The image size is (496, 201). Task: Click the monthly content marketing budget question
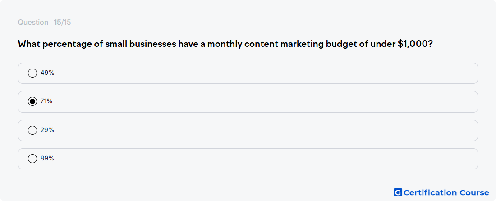[225, 44]
